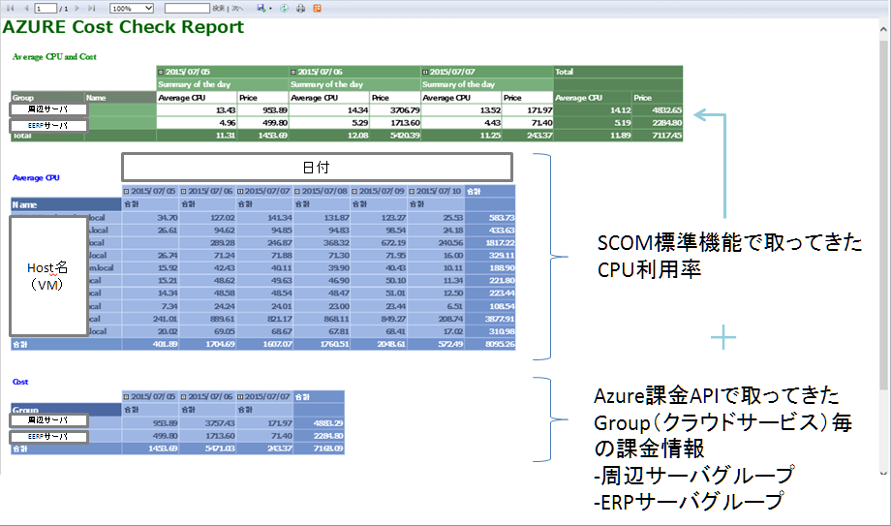The width and height of the screenshot is (891, 526).
Task: Click the Total header in top table
Action: pyautogui.click(x=565, y=73)
